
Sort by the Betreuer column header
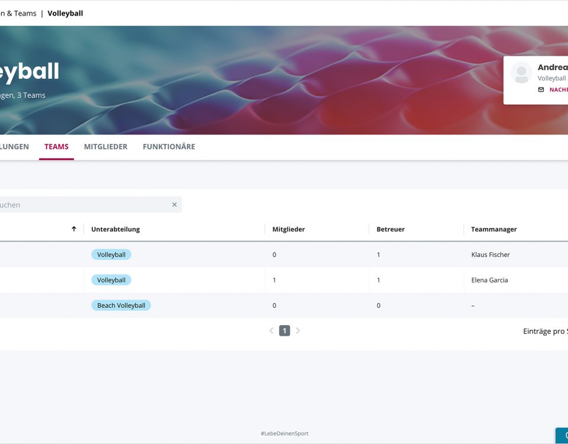click(390, 229)
